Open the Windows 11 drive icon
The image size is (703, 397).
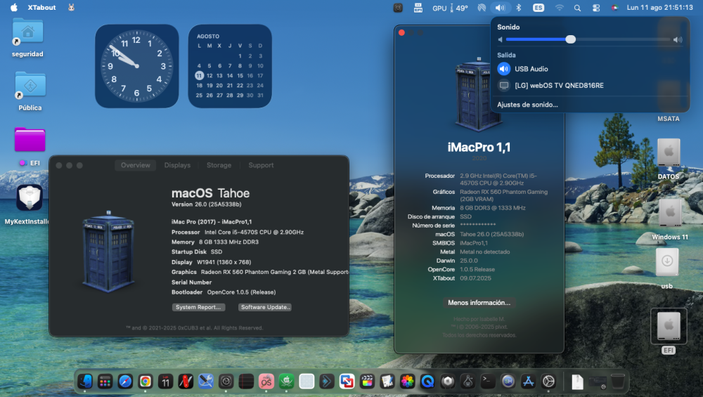[670, 214]
